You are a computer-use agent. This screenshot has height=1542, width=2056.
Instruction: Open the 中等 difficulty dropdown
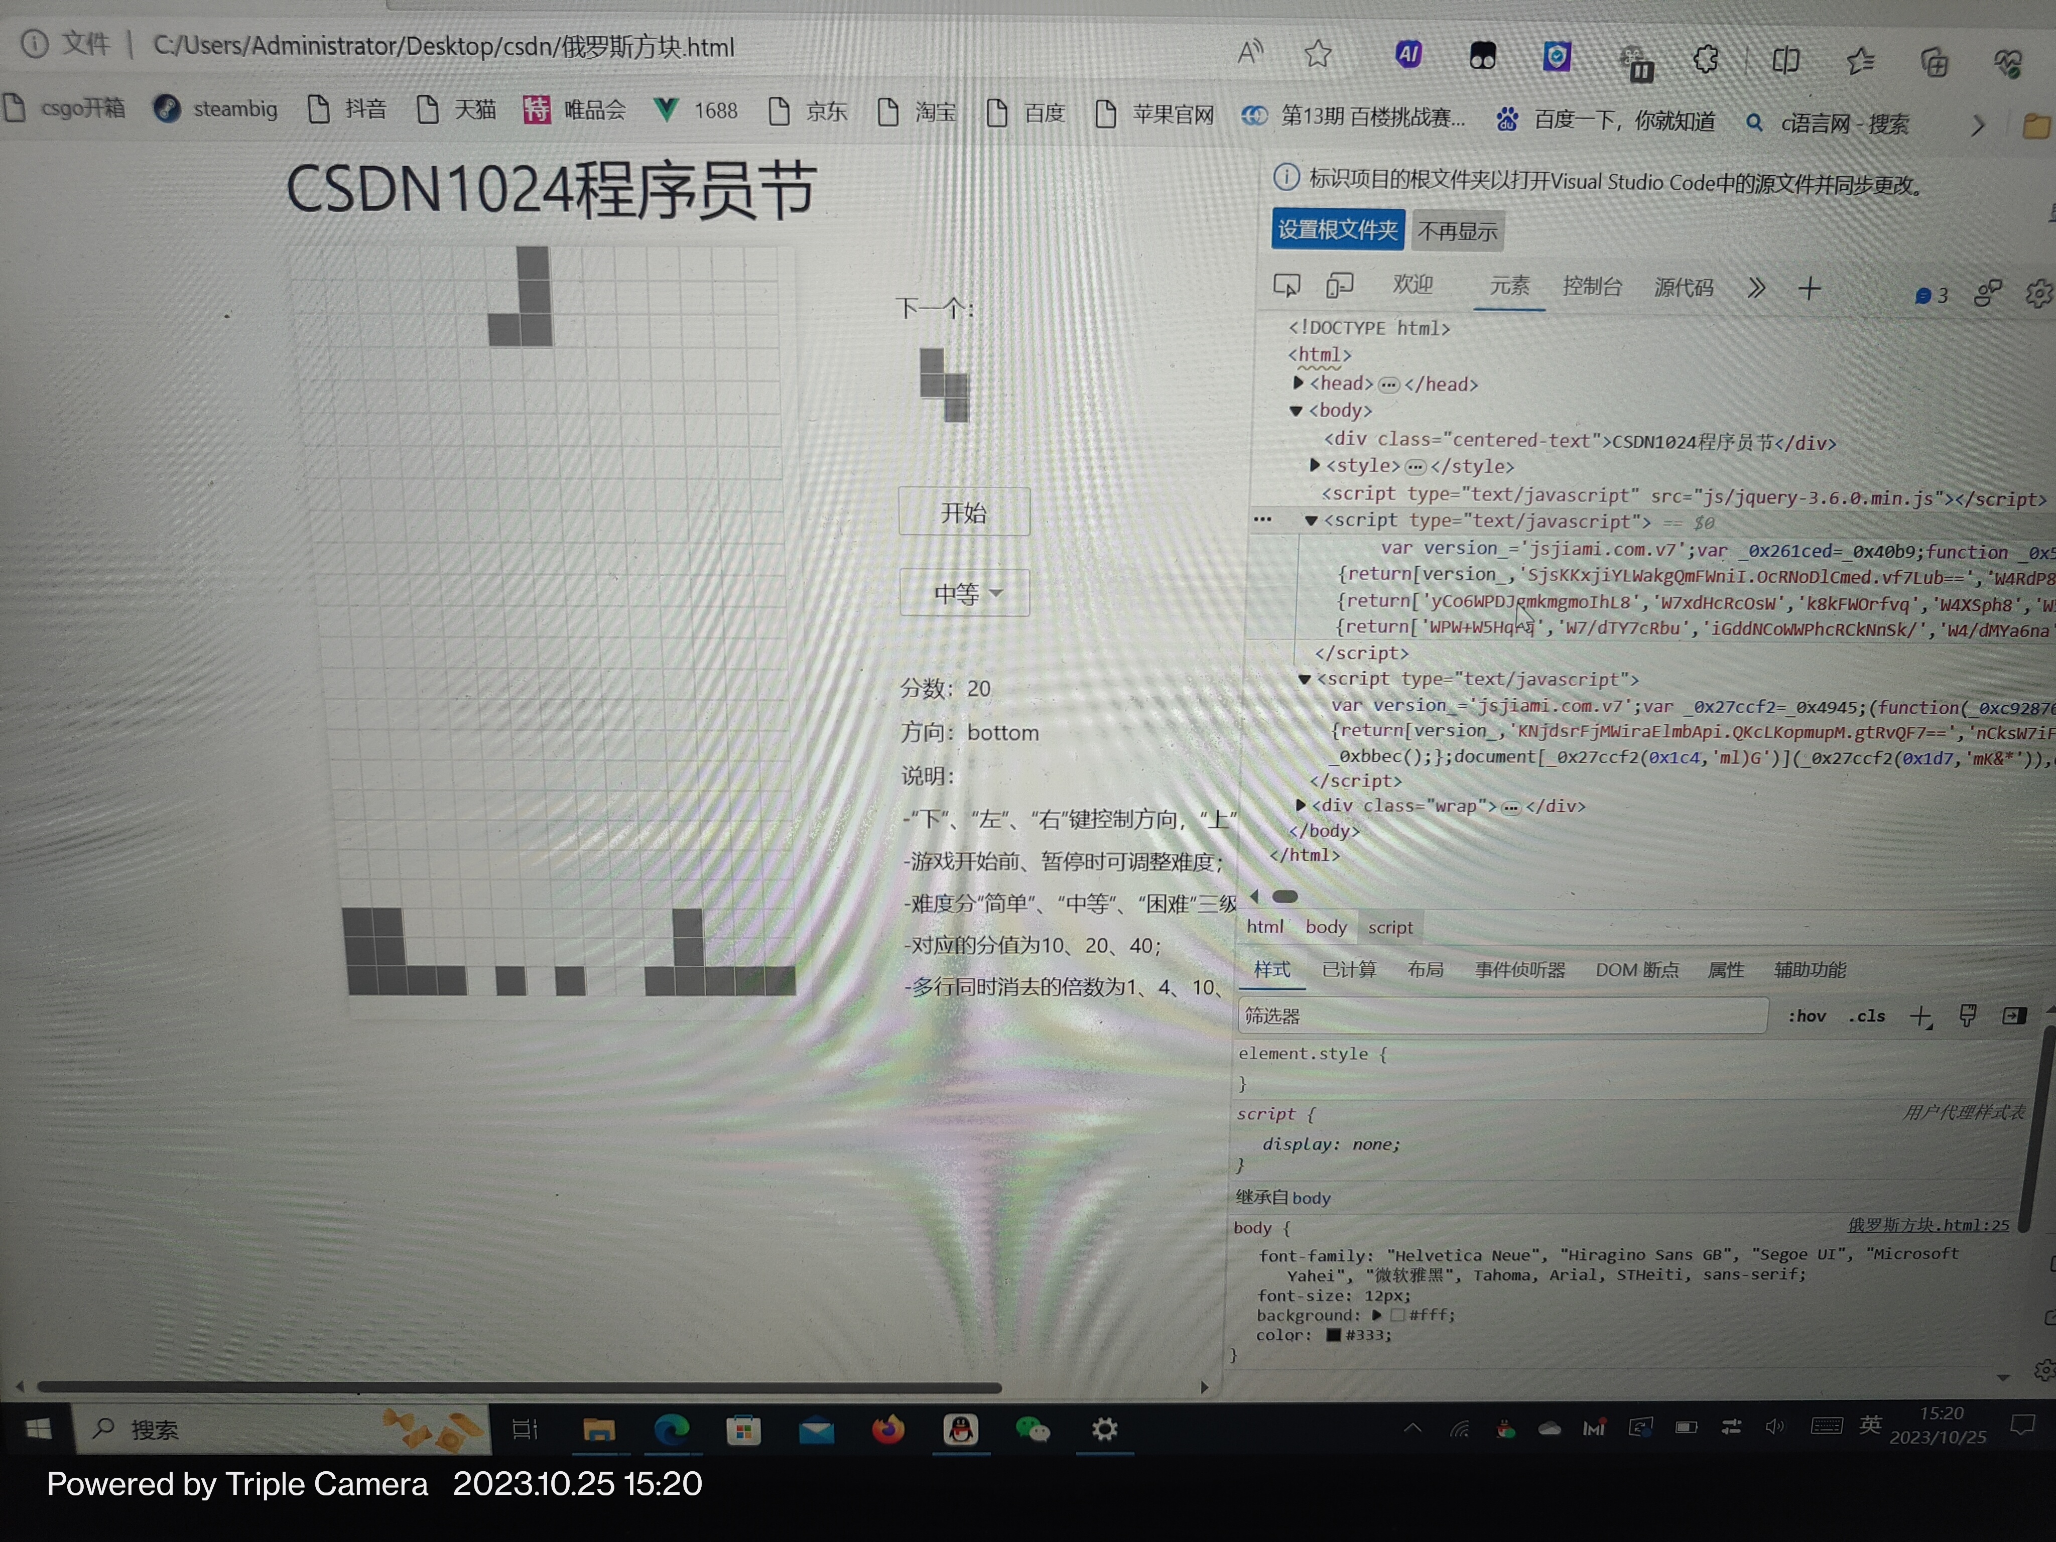click(x=965, y=593)
